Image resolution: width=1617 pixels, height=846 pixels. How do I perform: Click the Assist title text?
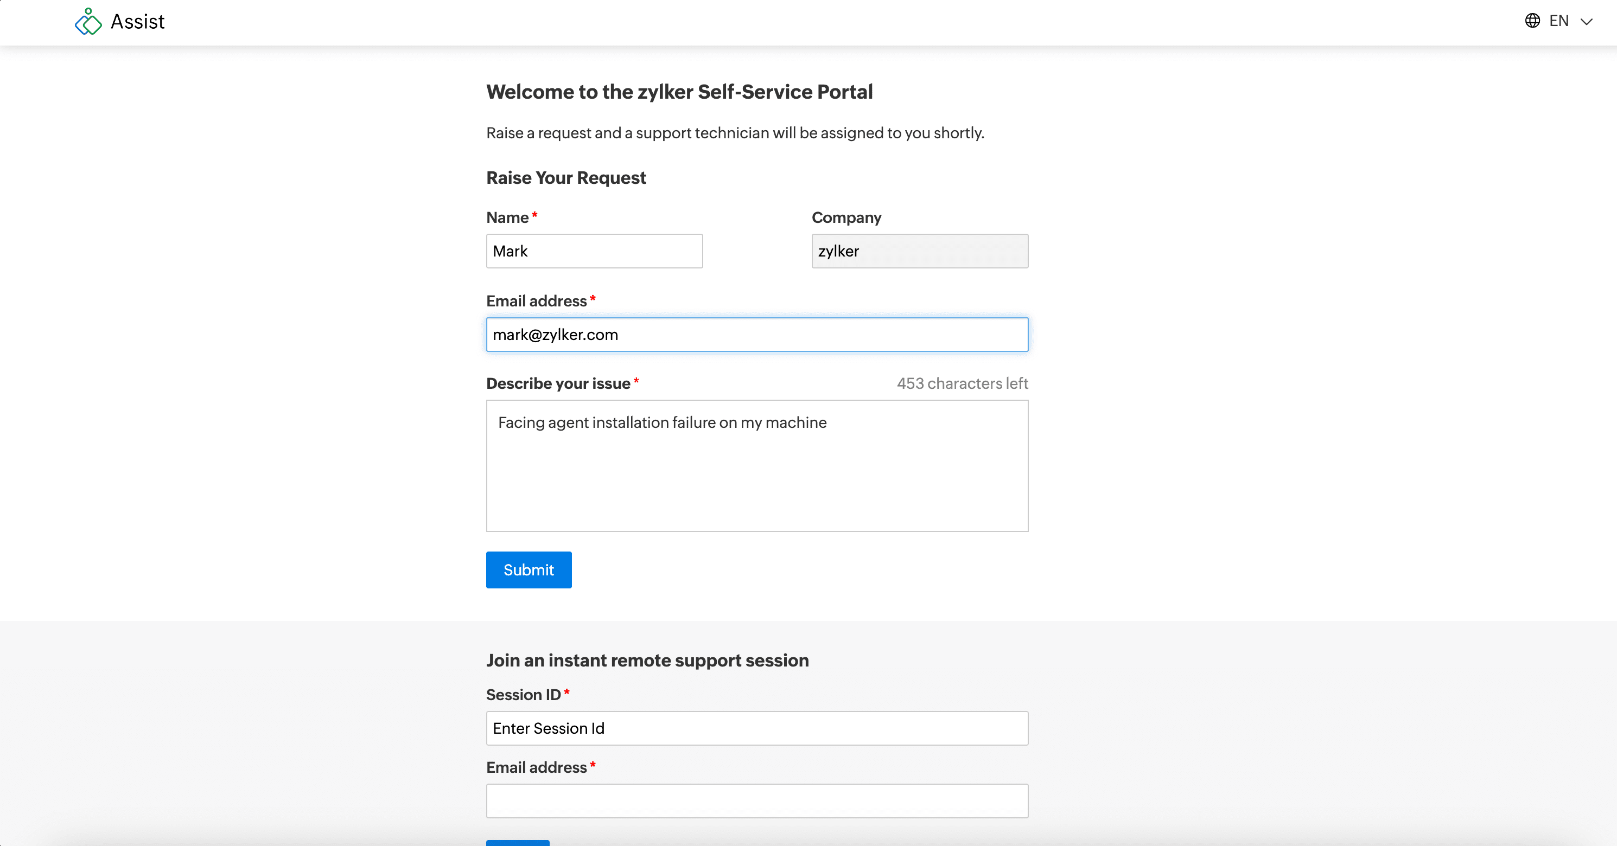point(137,22)
